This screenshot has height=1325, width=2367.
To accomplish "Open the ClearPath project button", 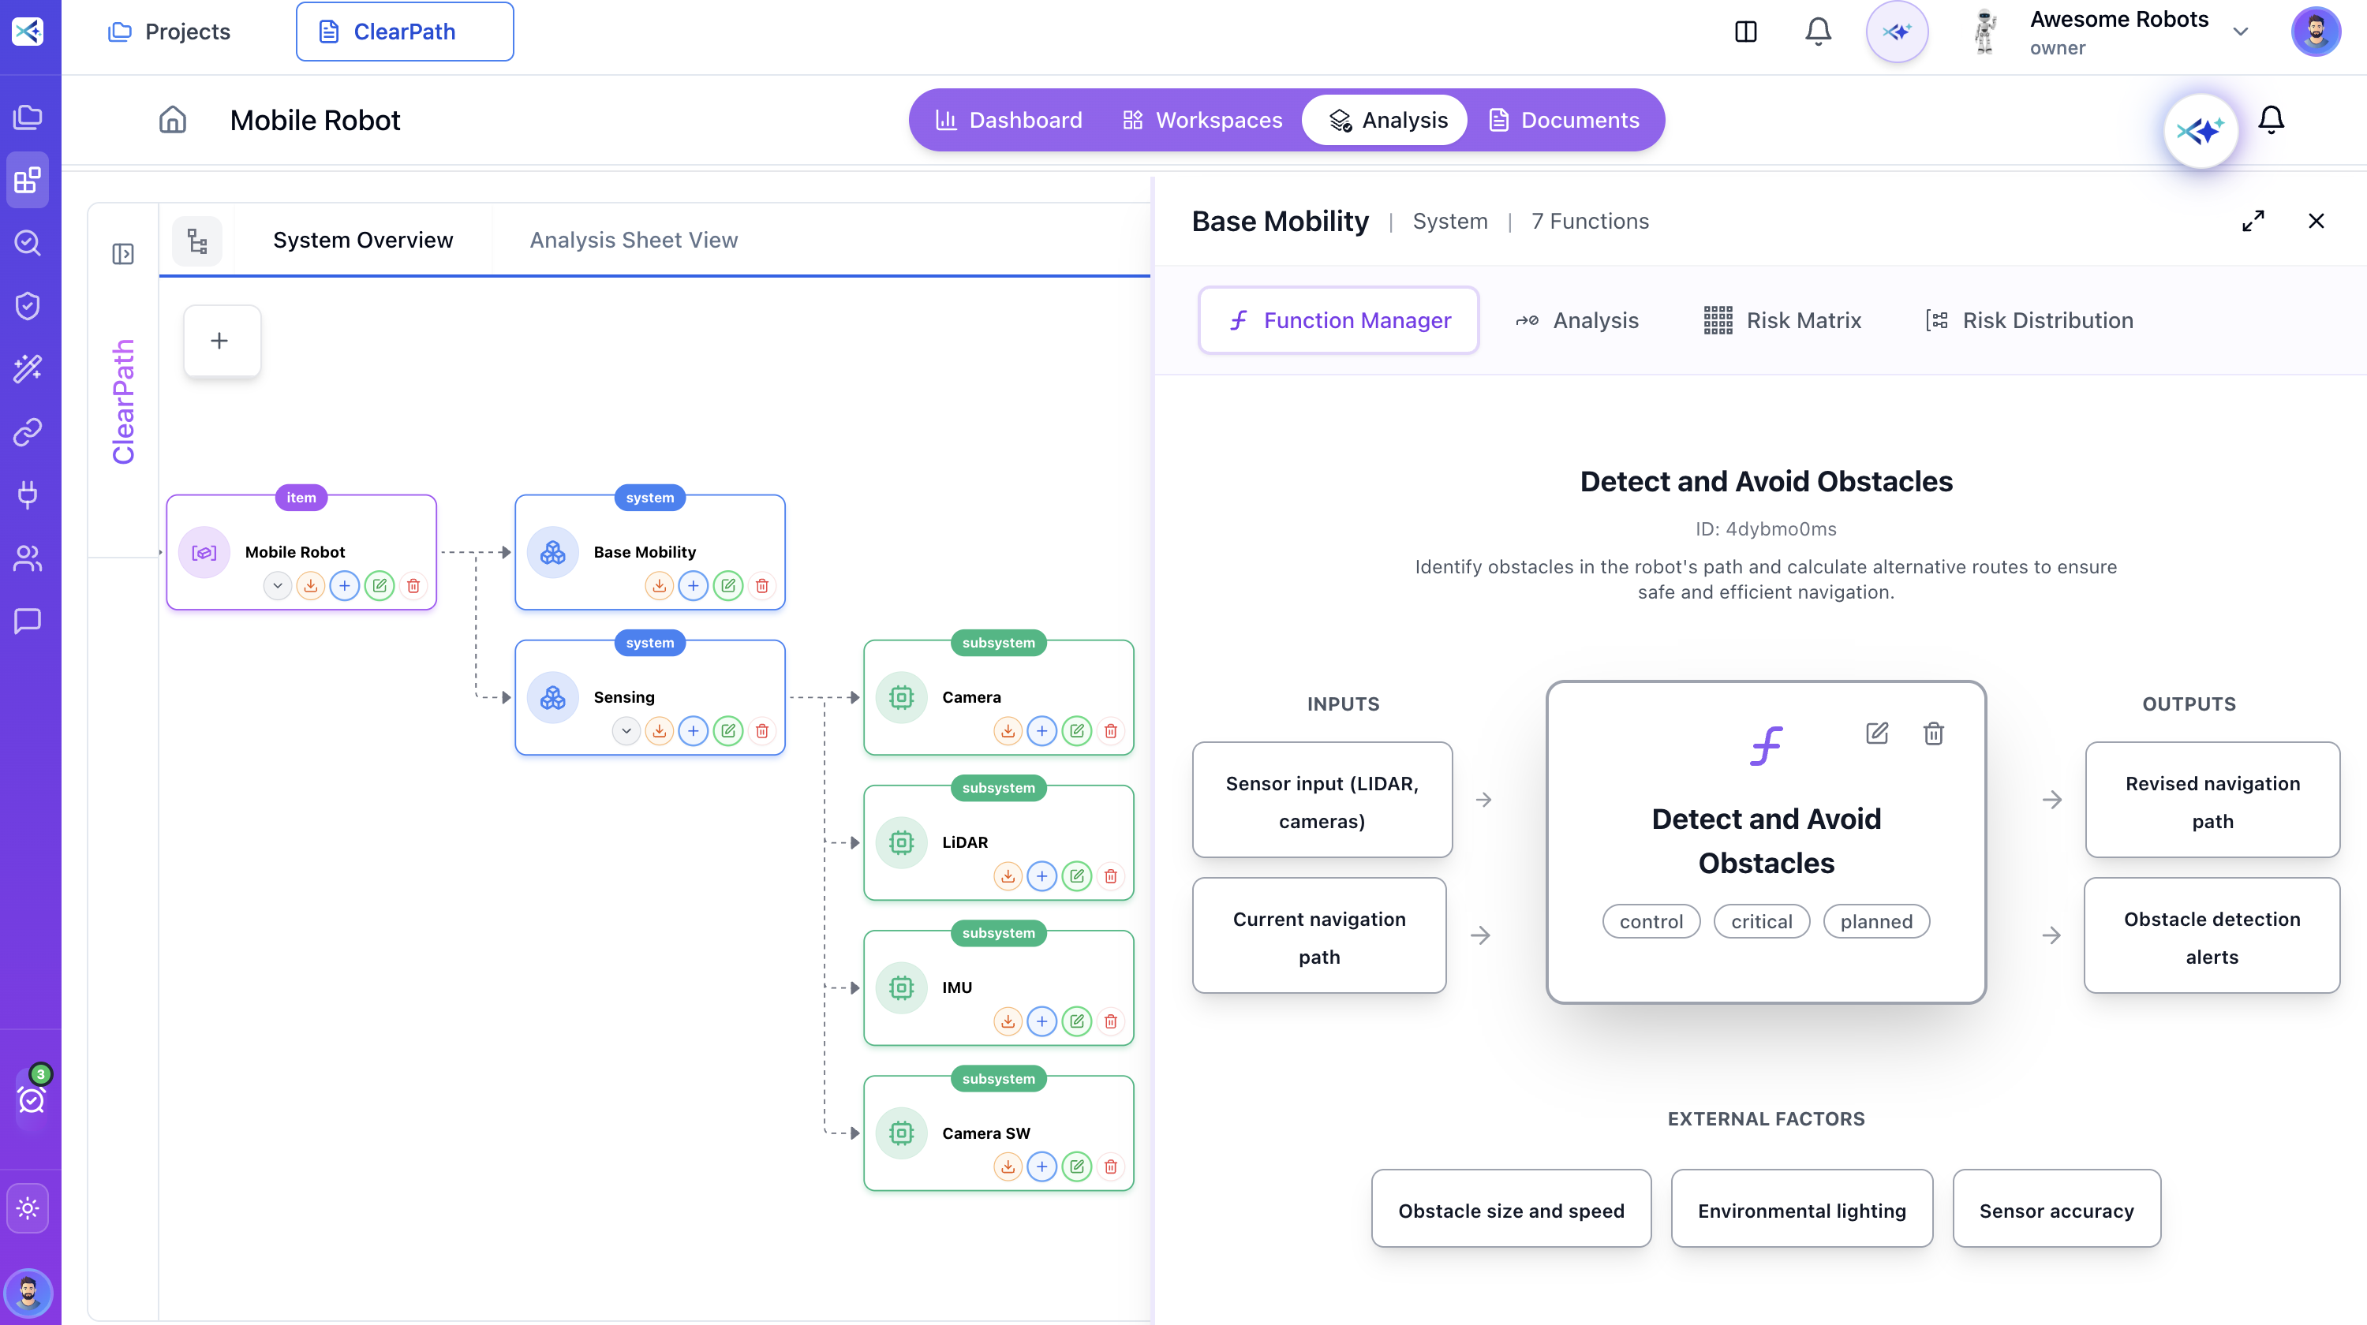I will [404, 30].
